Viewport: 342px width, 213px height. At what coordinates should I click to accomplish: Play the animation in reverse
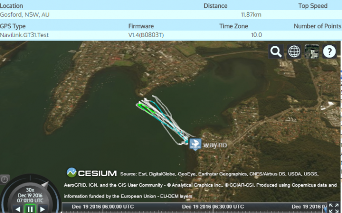click(x=18, y=209)
